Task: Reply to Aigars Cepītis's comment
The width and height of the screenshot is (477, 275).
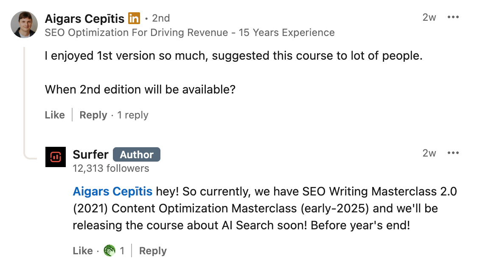Action: 93,115
